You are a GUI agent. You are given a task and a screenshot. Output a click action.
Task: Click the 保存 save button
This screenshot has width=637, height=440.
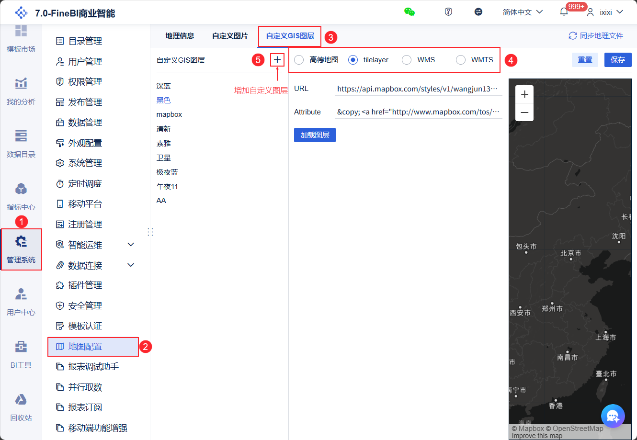pos(618,60)
